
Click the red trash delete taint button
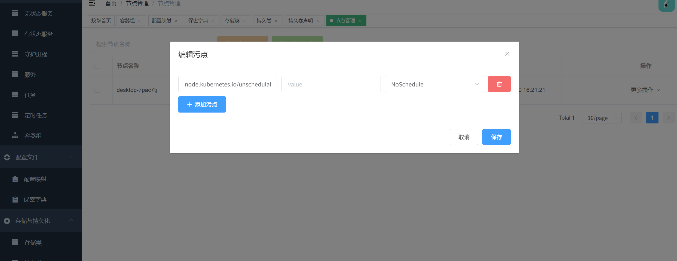pos(499,84)
